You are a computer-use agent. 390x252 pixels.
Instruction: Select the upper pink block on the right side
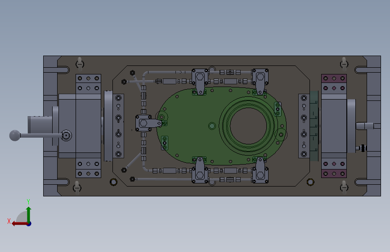click(x=334, y=78)
